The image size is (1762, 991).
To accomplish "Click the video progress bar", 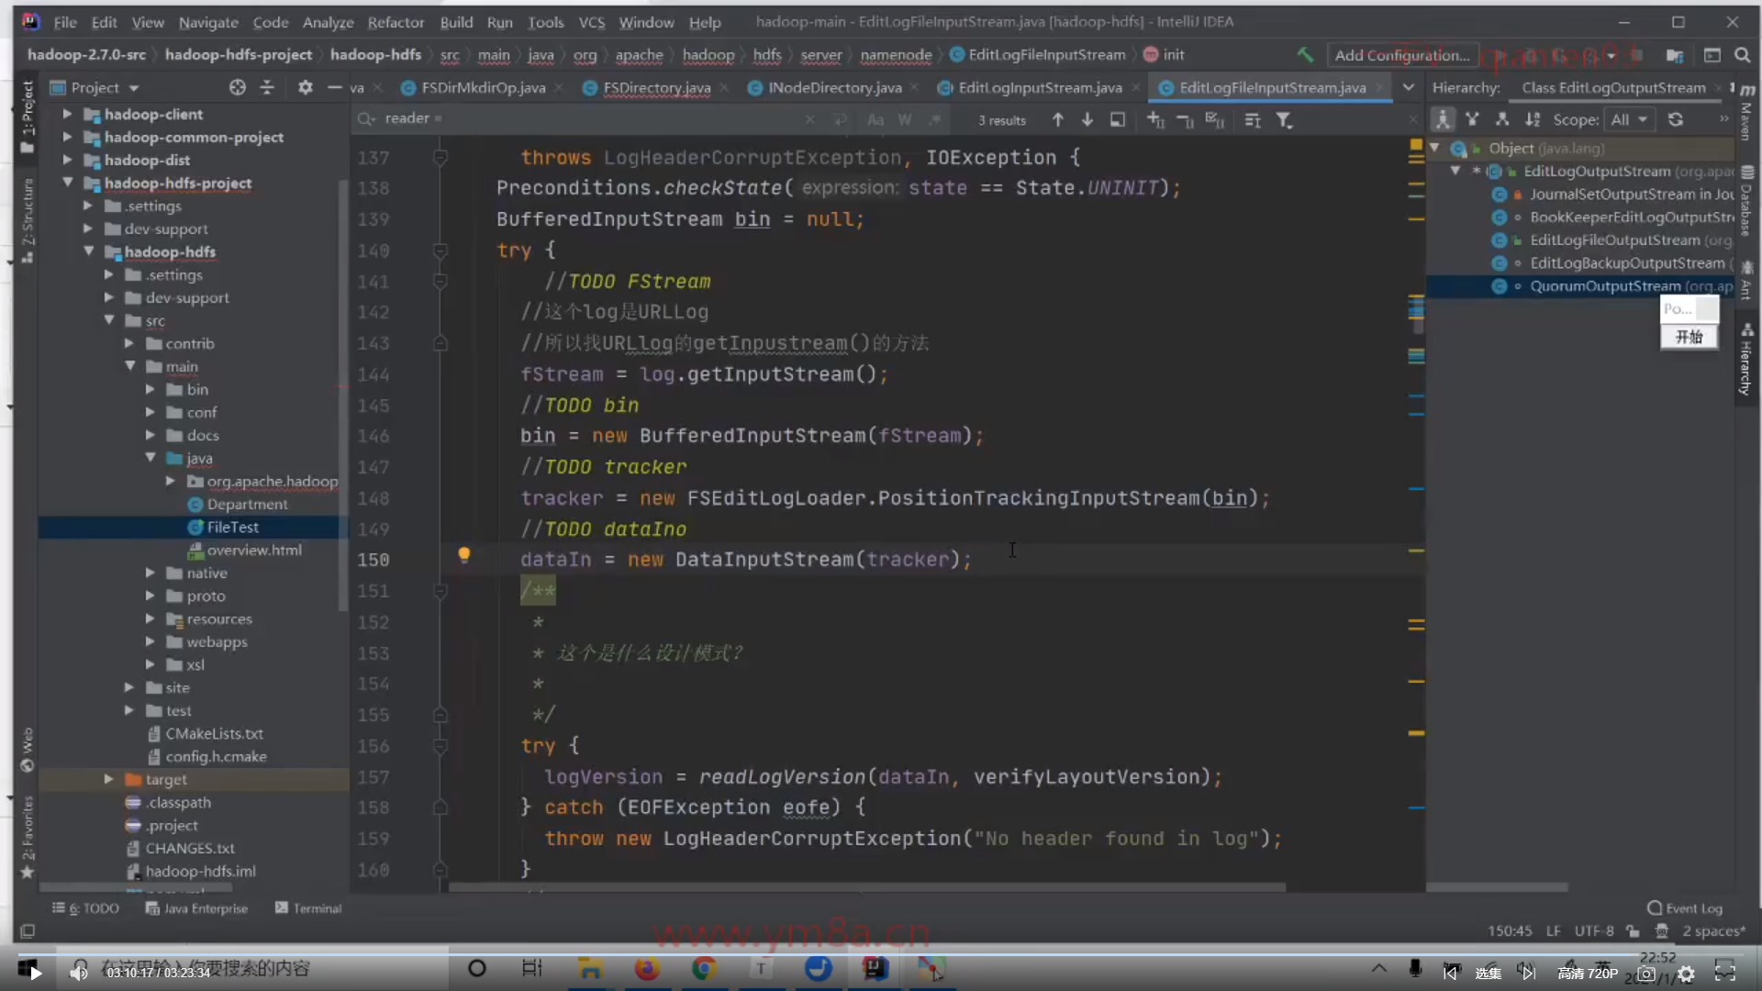I will [x=881, y=954].
